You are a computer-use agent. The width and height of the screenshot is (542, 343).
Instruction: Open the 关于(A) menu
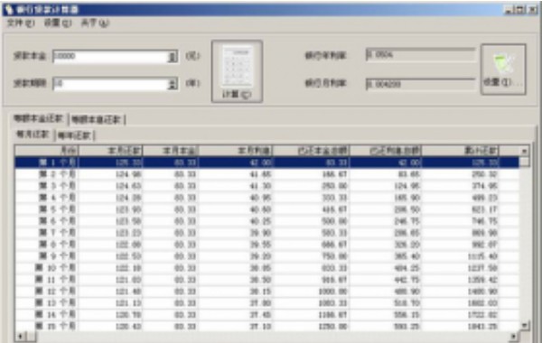click(95, 23)
